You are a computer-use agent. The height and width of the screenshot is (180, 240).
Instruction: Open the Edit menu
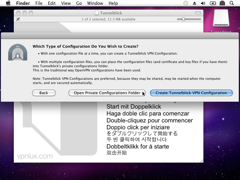pos(52,3)
